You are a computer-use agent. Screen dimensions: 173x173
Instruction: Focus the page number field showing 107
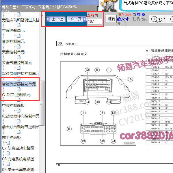(x=94, y=21)
